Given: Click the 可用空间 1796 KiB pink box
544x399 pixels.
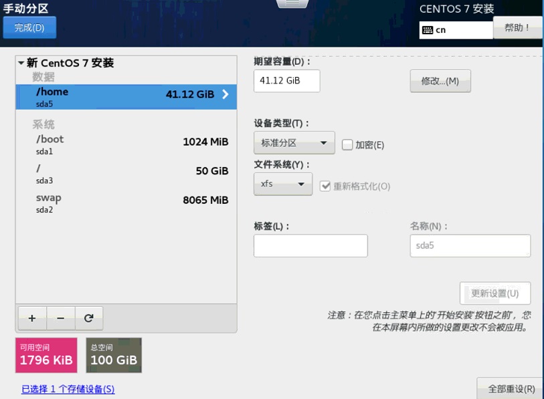Looking at the screenshot, I should point(46,356).
